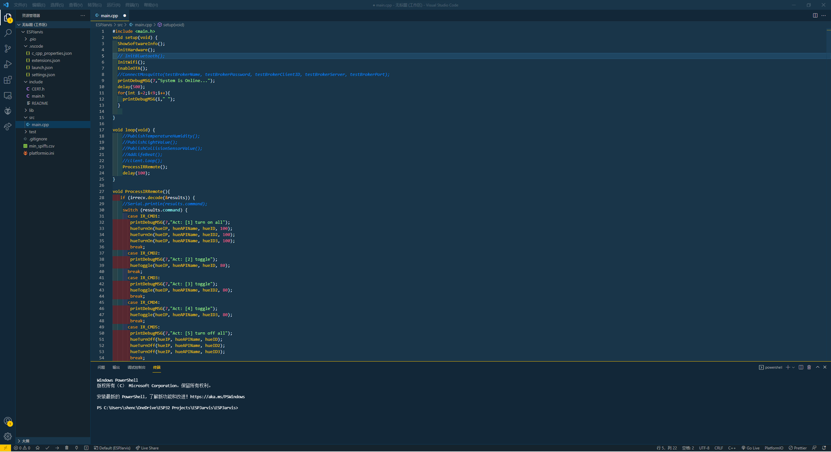Viewport: 831px width, 452px height.
Task: Expand the test folder
Action: coord(53,131)
